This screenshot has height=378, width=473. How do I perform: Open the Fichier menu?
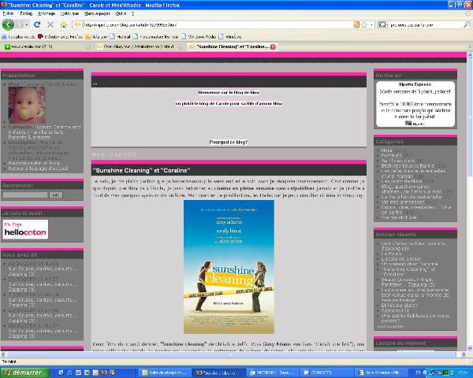click(8, 13)
